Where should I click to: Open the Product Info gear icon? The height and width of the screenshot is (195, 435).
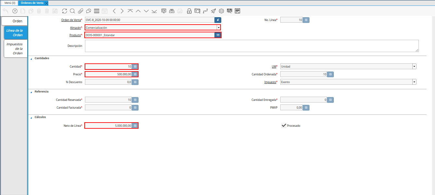click(x=222, y=11)
